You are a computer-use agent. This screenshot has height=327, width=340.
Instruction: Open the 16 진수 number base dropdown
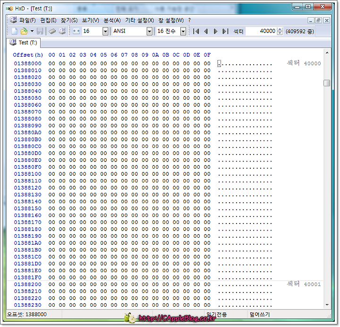tap(183, 32)
